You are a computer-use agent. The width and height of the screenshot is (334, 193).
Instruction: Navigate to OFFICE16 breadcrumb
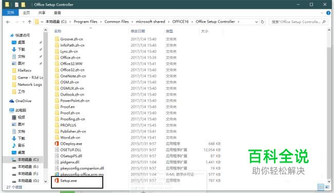tap(180, 22)
